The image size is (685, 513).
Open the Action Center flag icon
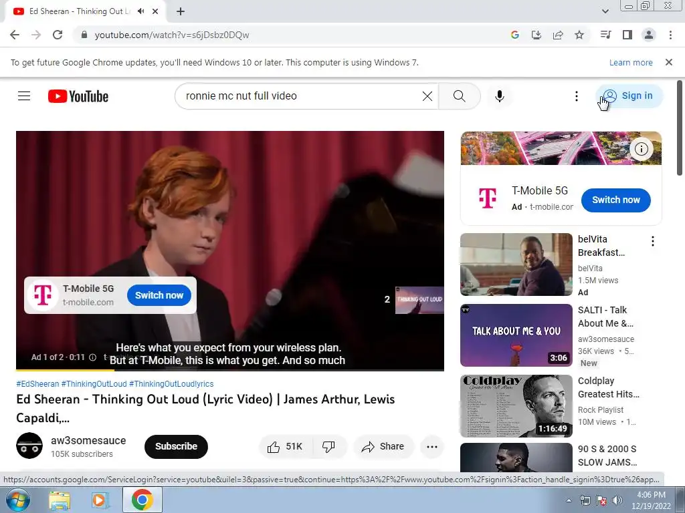coord(601,500)
